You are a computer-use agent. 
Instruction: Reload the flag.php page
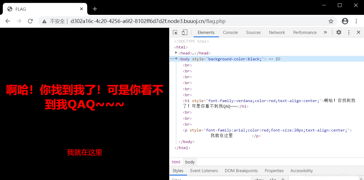coord(30,21)
